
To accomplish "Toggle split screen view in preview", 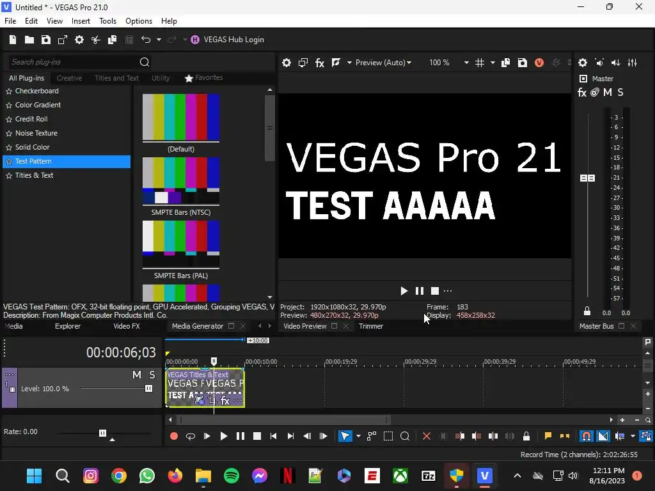I will (336, 63).
